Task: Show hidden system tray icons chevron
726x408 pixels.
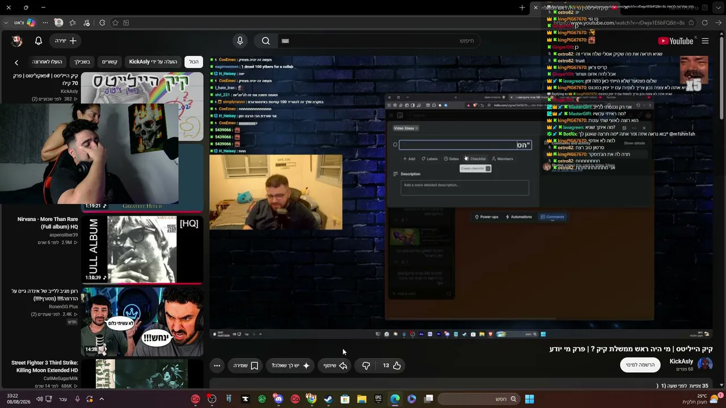Action: tap(102, 399)
